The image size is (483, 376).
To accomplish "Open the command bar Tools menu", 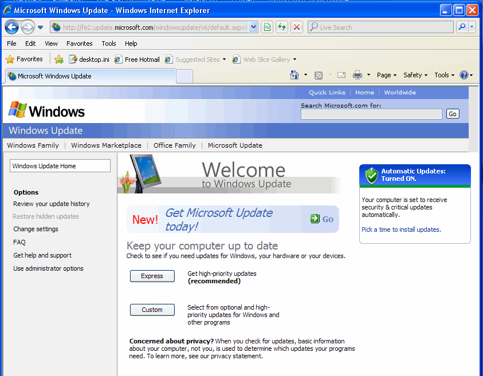I will point(445,75).
